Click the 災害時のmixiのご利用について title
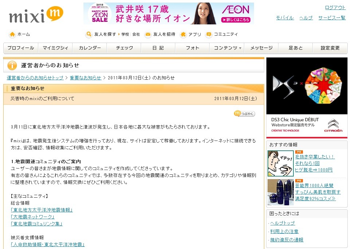 coord(42,99)
